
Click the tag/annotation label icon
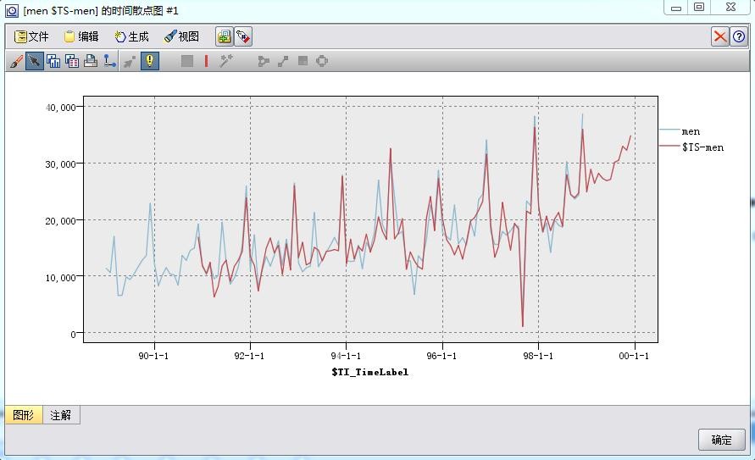[x=243, y=36]
